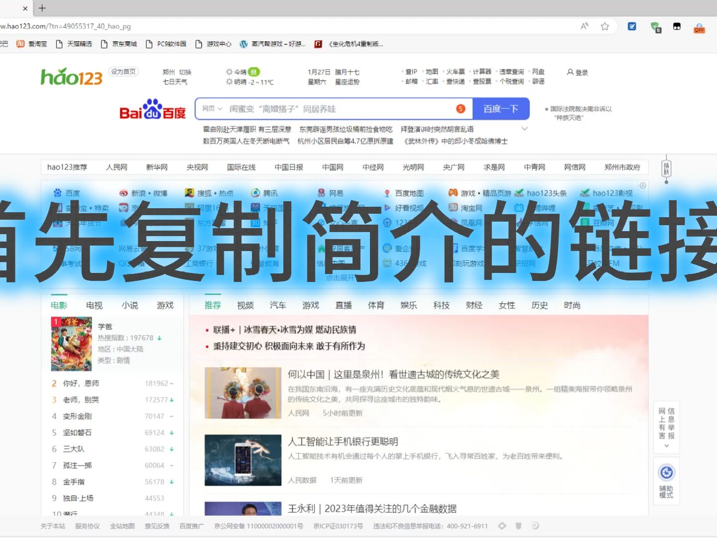Toggle 辅助模式 accessibility icon
The image size is (717, 538).
[x=667, y=472]
